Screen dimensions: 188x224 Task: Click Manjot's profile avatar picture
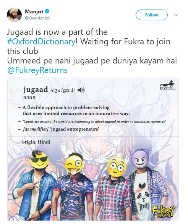[x=15, y=15]
